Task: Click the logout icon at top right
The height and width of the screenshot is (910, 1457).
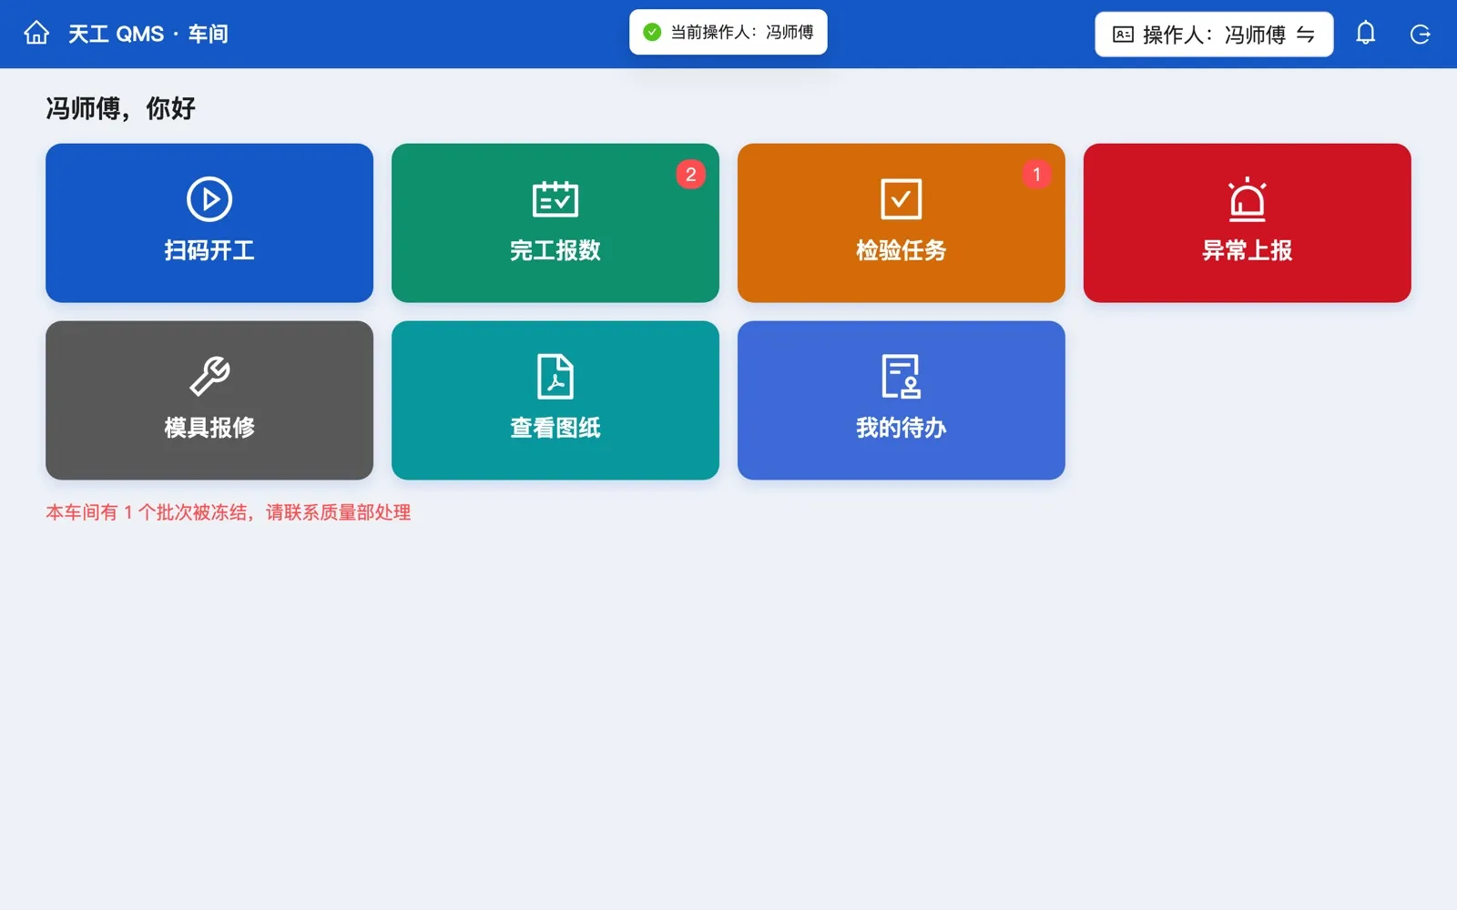Action: pyautogui.click(x=1420, y=35)
